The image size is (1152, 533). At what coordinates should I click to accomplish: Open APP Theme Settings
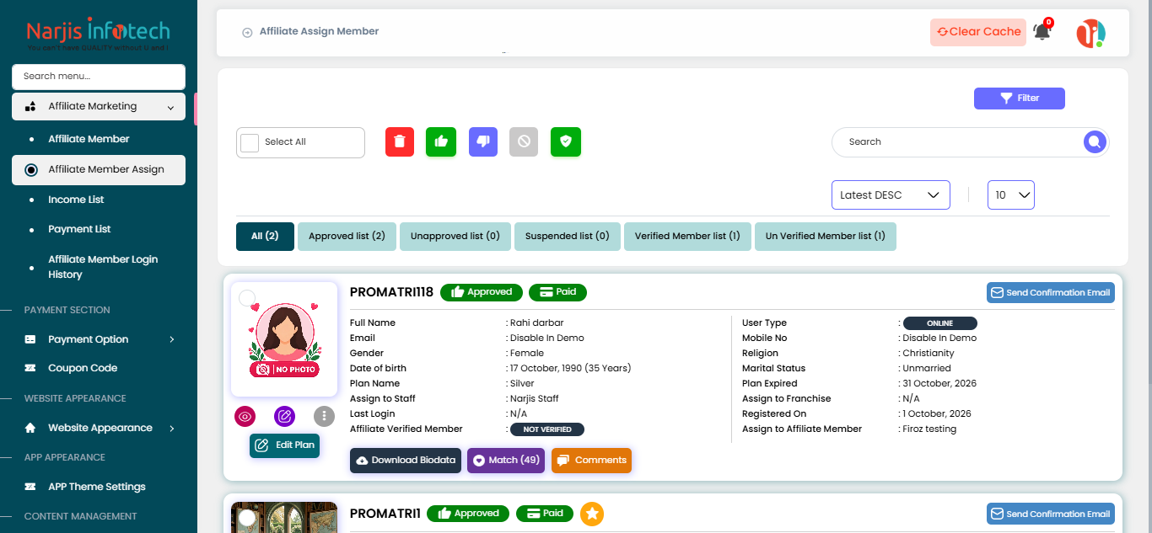97,487
